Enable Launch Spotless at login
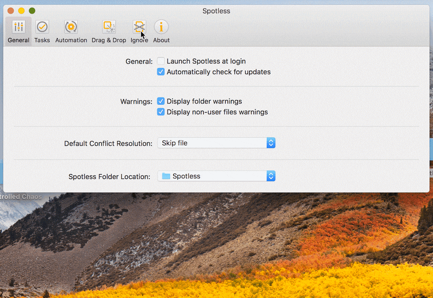 pyautogui.click(x=161, y=61)
